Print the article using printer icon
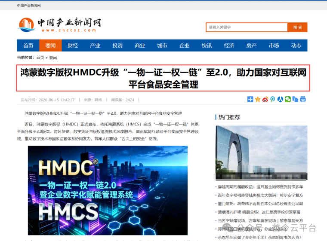This screenshot has height=241, width=327. (x=303, y=99)
